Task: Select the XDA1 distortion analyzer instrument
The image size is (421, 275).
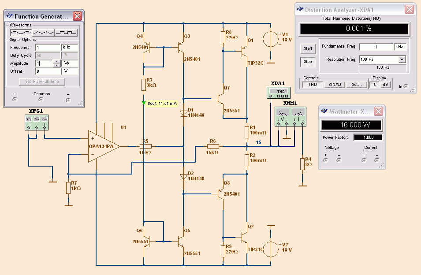Action: (279, 93)
